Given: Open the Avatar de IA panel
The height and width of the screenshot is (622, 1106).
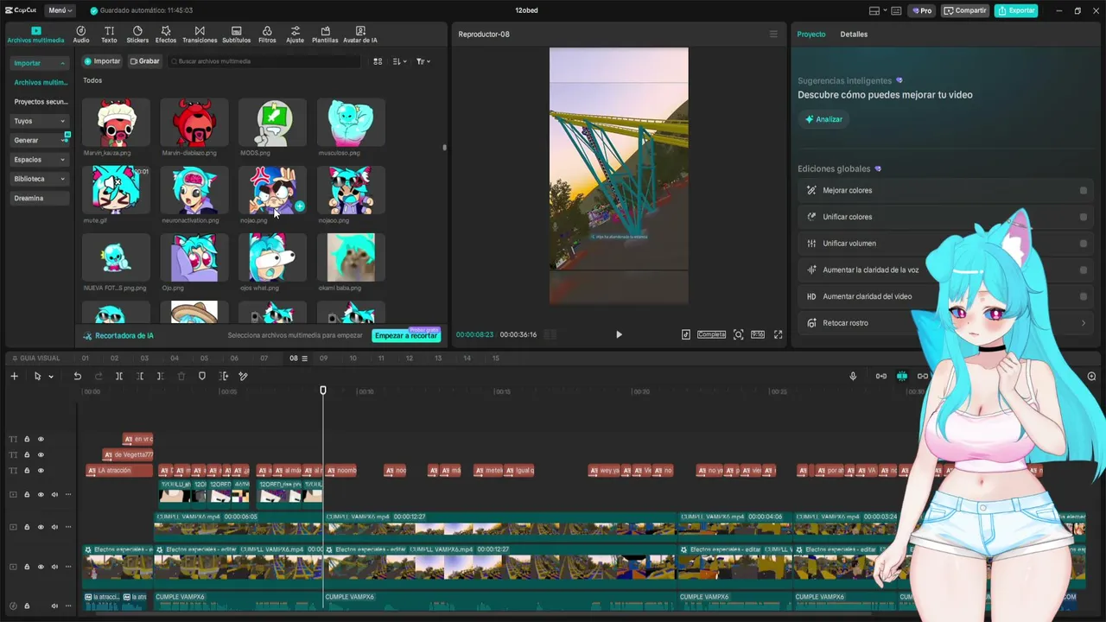Looking at the screenshot, I should [x=360, y=35].
